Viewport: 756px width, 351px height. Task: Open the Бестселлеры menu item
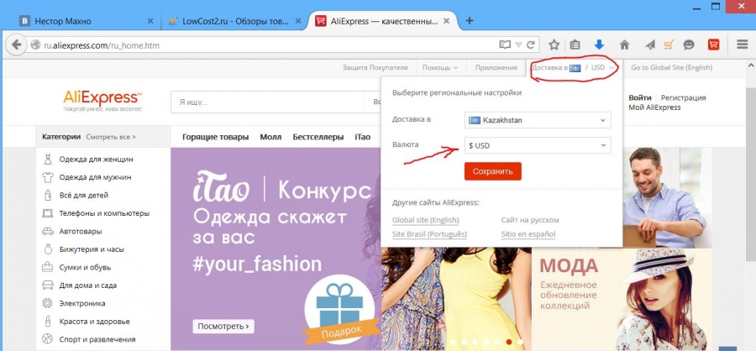click(x=318, y=137)
